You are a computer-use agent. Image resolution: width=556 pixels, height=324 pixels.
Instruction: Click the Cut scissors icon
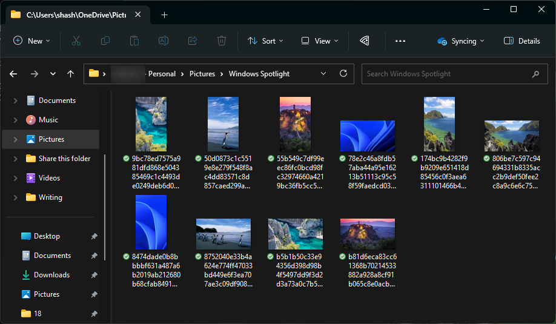[76, 41]
